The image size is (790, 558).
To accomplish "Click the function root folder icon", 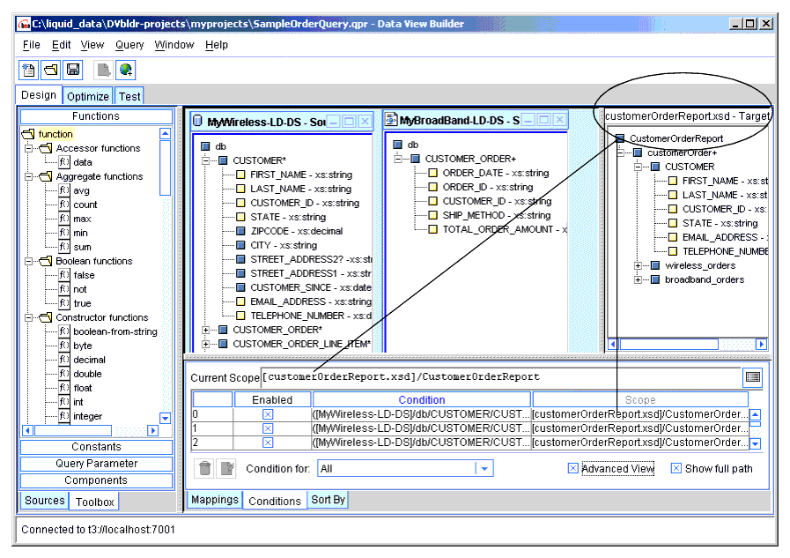I will [29, 134].
